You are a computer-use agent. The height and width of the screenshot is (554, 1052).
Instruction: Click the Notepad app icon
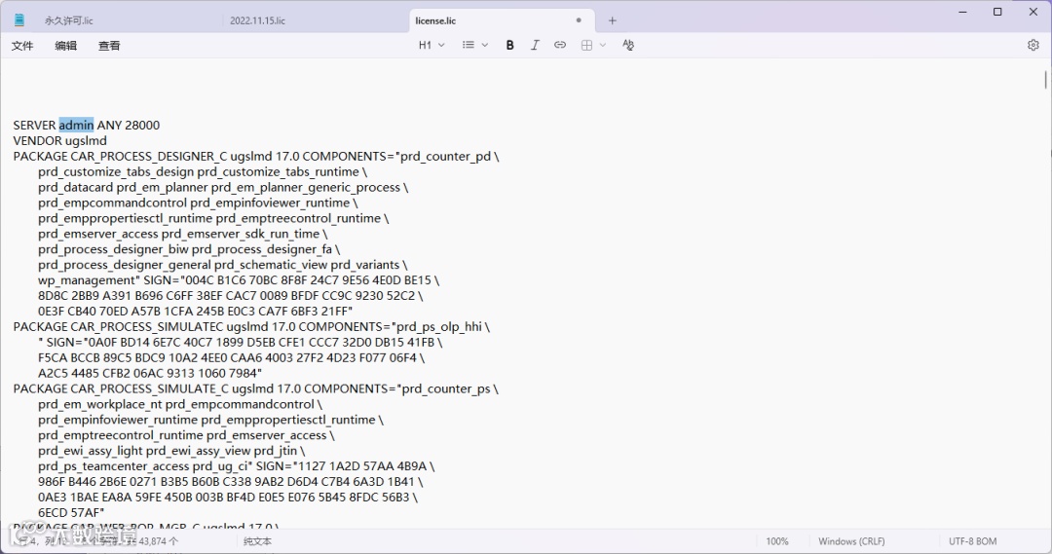(19, 20)
